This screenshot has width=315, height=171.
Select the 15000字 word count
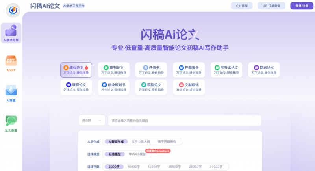pos(154,167)
